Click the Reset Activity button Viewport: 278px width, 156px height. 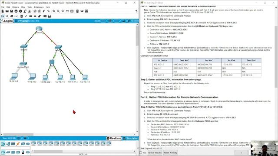click(170, 153)
